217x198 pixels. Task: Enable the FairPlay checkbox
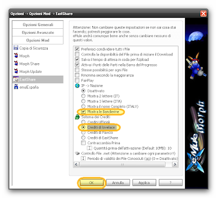(77, 81)
